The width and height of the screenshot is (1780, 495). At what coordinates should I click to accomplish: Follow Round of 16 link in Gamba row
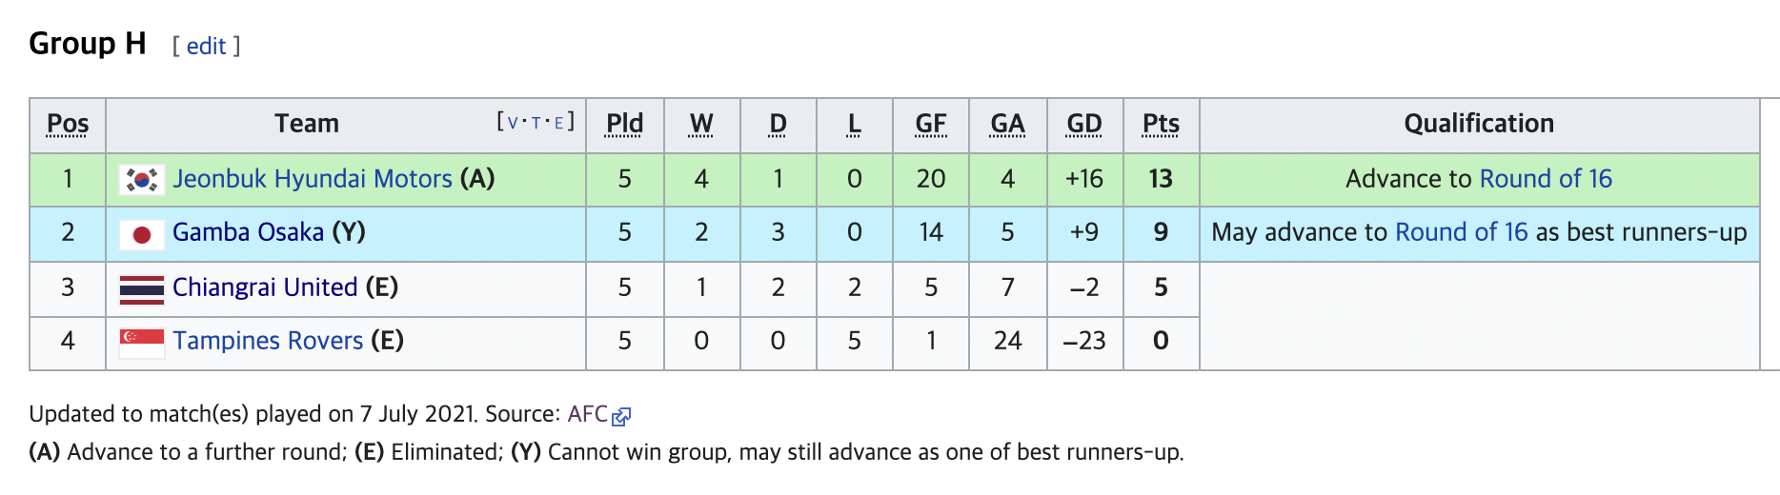[x=1462, y=232]
